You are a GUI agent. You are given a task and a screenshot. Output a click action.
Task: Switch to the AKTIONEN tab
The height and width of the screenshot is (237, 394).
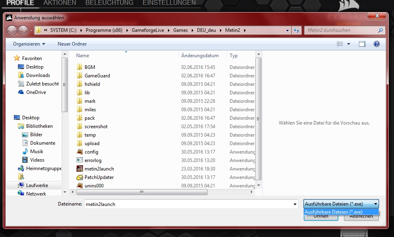[60, 3]
